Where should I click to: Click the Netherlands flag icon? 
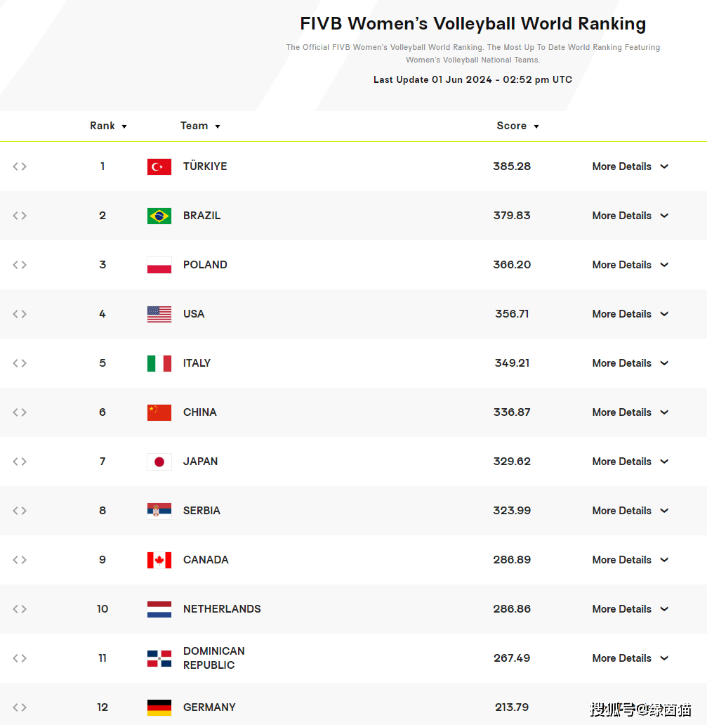pyautogui.click(x=159, y=609)
